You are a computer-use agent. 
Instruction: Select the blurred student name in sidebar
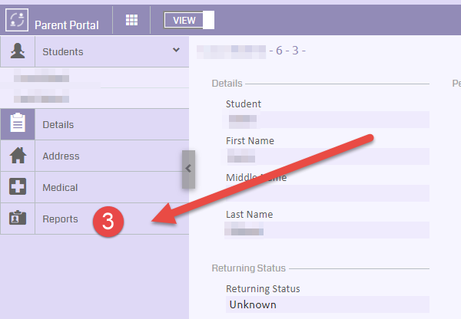[42, 78]
